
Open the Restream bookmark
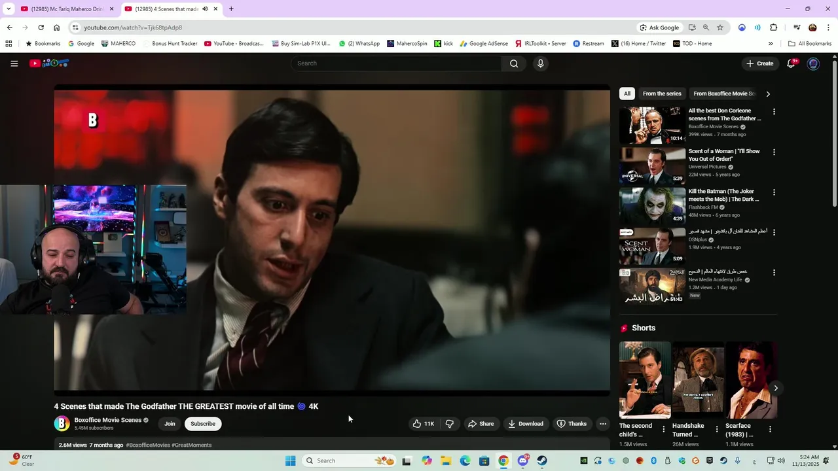point(589,44)
